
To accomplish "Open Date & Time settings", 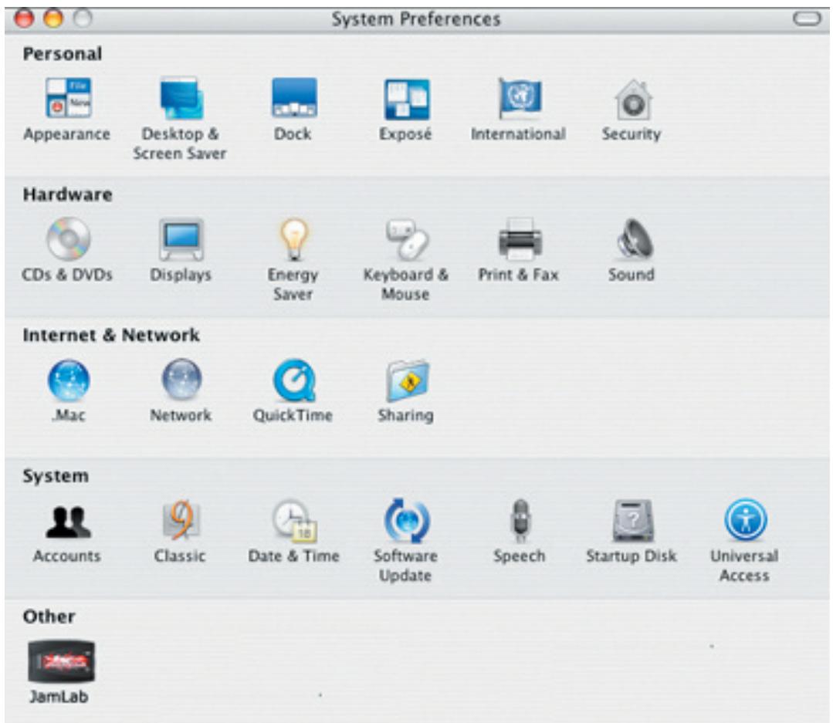I will point(295,522).
